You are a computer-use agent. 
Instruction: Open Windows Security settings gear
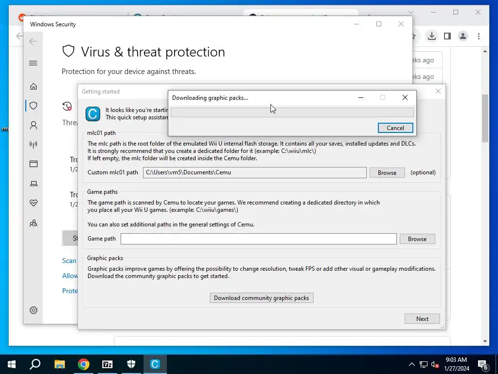tap(34, 310)
